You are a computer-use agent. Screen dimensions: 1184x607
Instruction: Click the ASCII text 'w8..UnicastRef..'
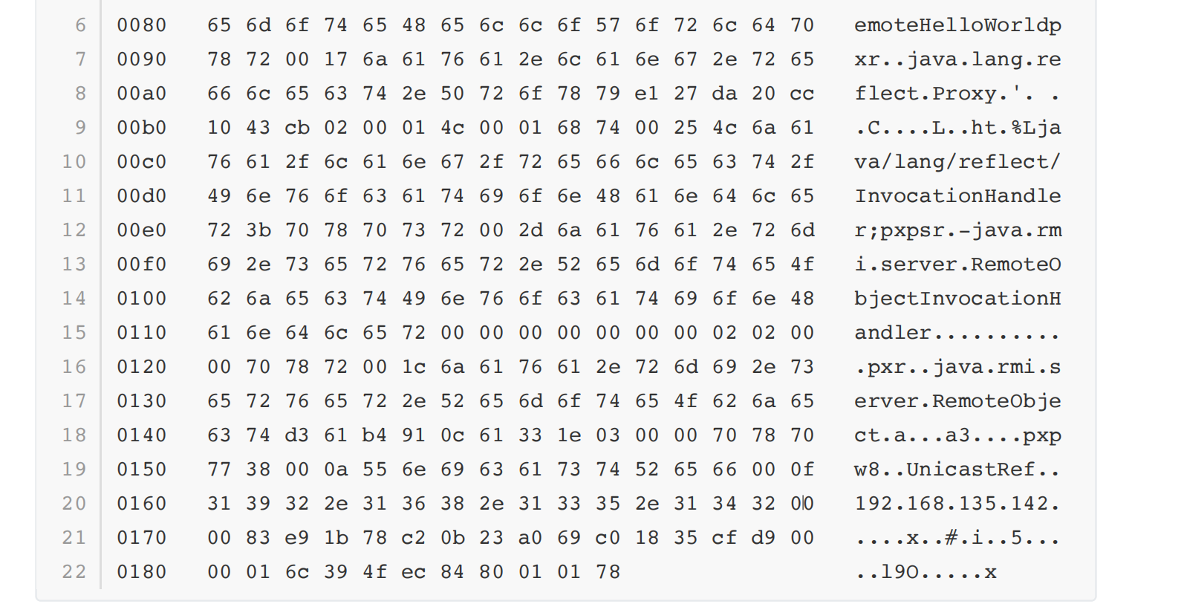click(958, 470)
